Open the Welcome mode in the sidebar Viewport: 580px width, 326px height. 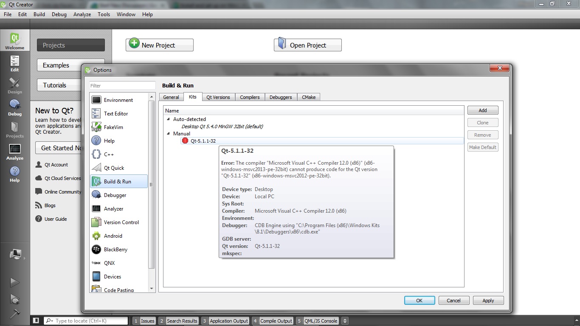(15, 41)
